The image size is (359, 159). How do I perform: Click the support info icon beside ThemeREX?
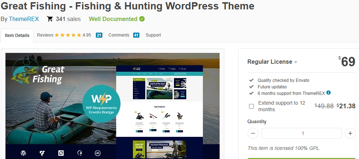click(329, 92)
